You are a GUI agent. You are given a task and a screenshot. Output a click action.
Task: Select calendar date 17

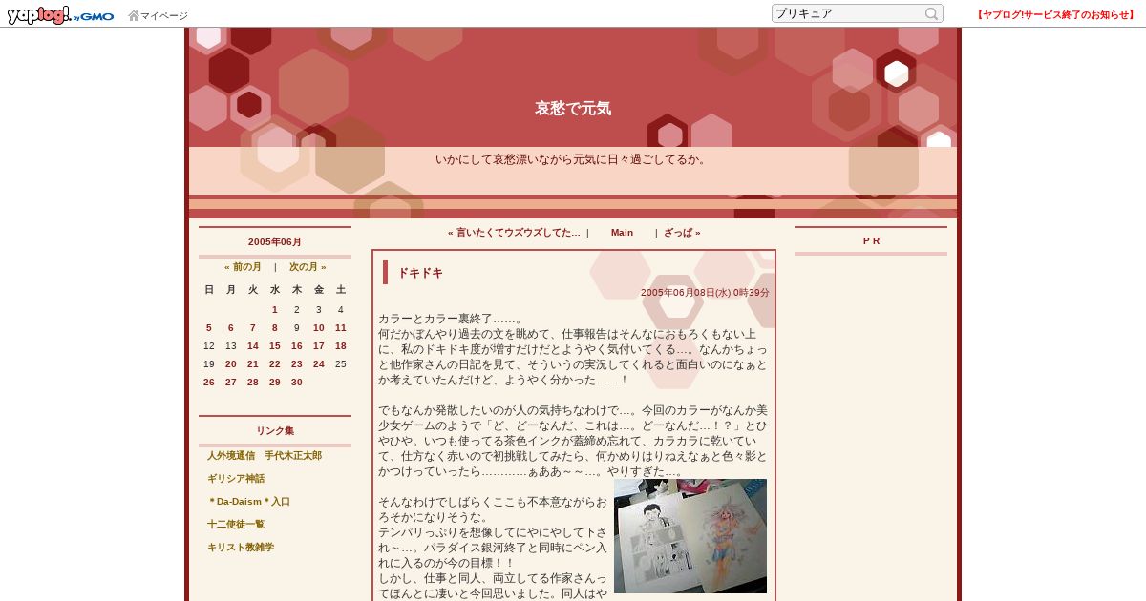click(319, 346)
